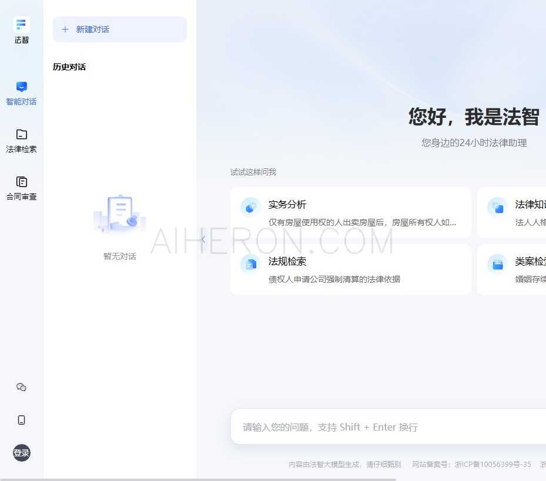Select the 法规检索 suggestion card
The width and height of the screenshot is (546, 481).
(350, 269)
